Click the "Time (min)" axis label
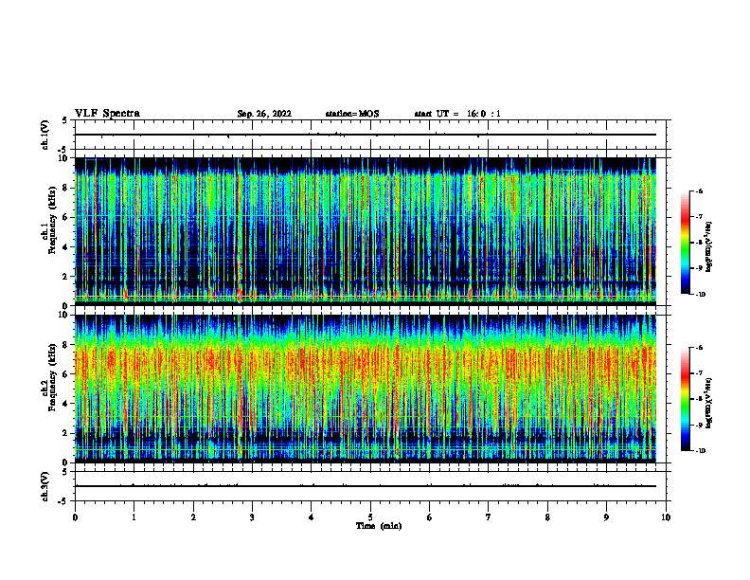This screenshot has height=580, width=750. tap(379, 526)
